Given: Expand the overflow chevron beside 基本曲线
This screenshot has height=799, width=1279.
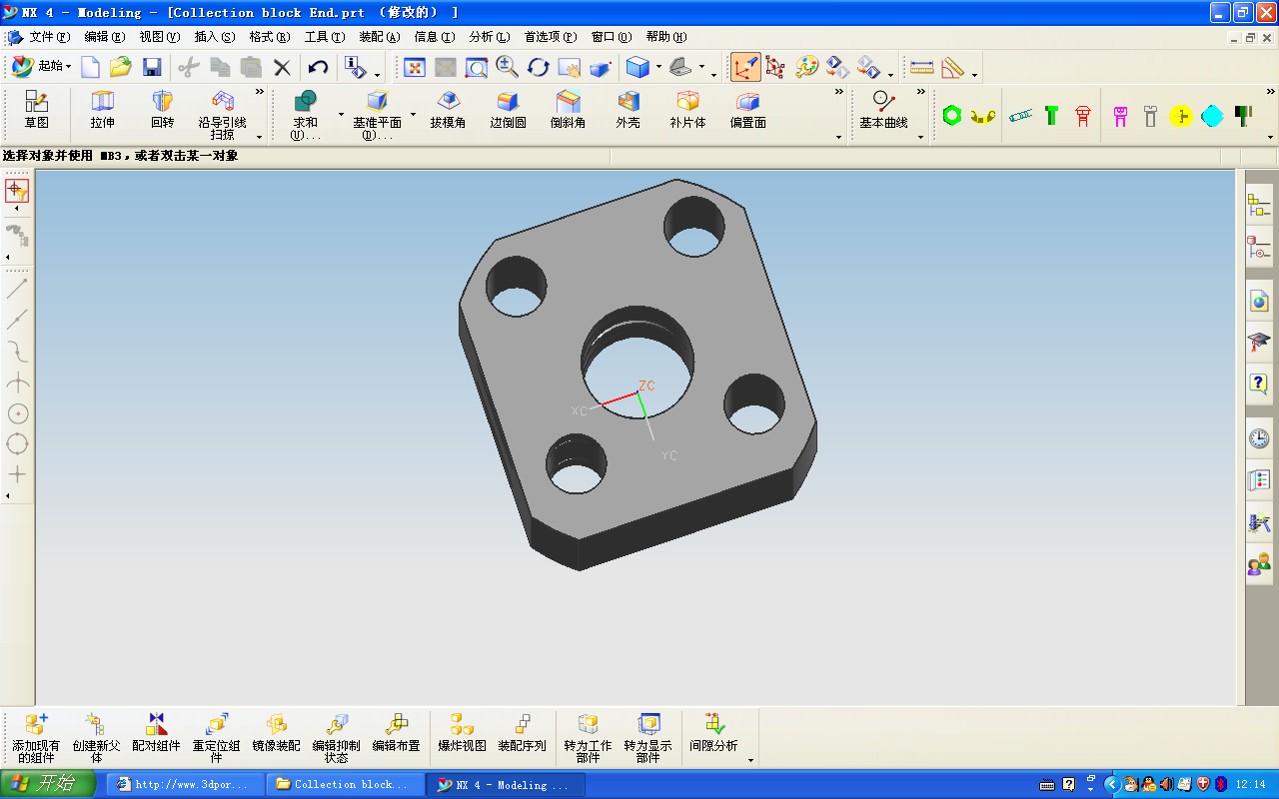Looking at the screenshot, I should [x=920, y=93].
